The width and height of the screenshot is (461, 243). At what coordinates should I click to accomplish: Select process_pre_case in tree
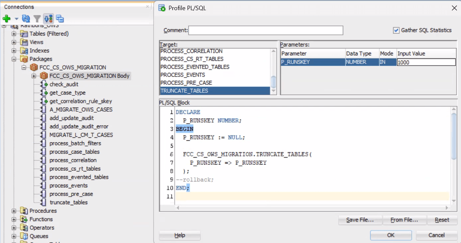point(71,194)
